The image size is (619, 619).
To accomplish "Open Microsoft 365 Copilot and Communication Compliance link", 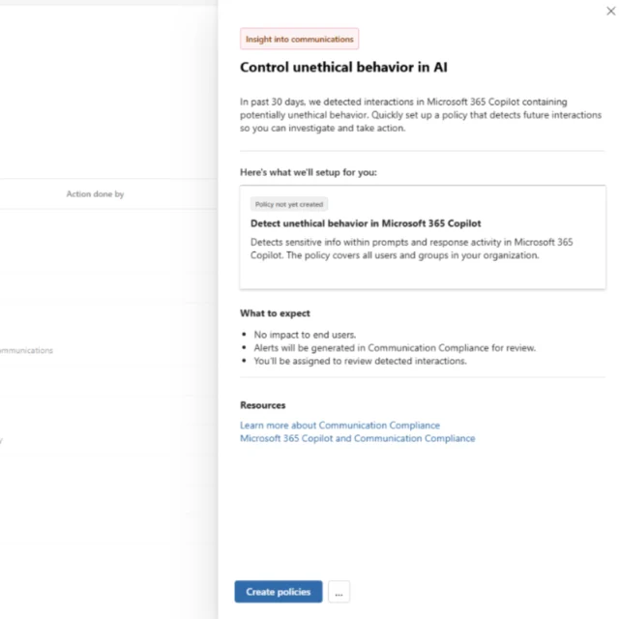I will point(357,438).
